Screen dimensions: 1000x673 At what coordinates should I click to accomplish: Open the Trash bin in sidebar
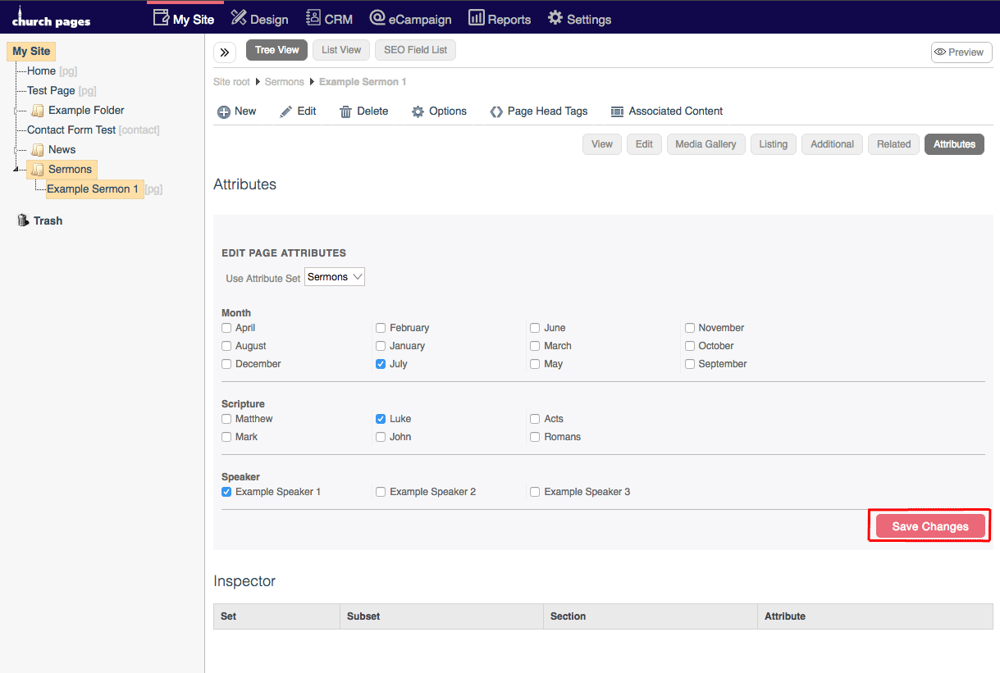click(23, 221)
